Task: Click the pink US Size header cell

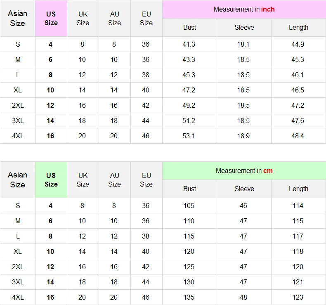Action: pos(51,19)
